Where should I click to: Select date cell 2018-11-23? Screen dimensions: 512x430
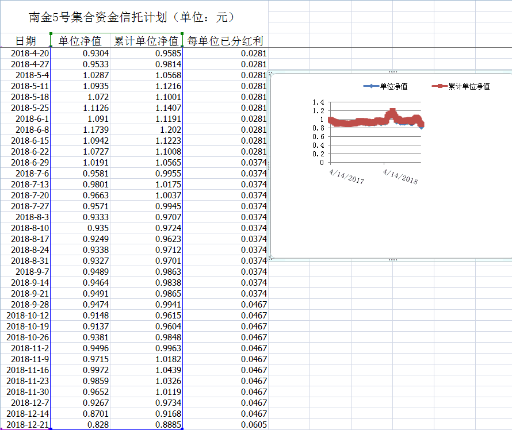pyautogui.click(x=25, y=381)
